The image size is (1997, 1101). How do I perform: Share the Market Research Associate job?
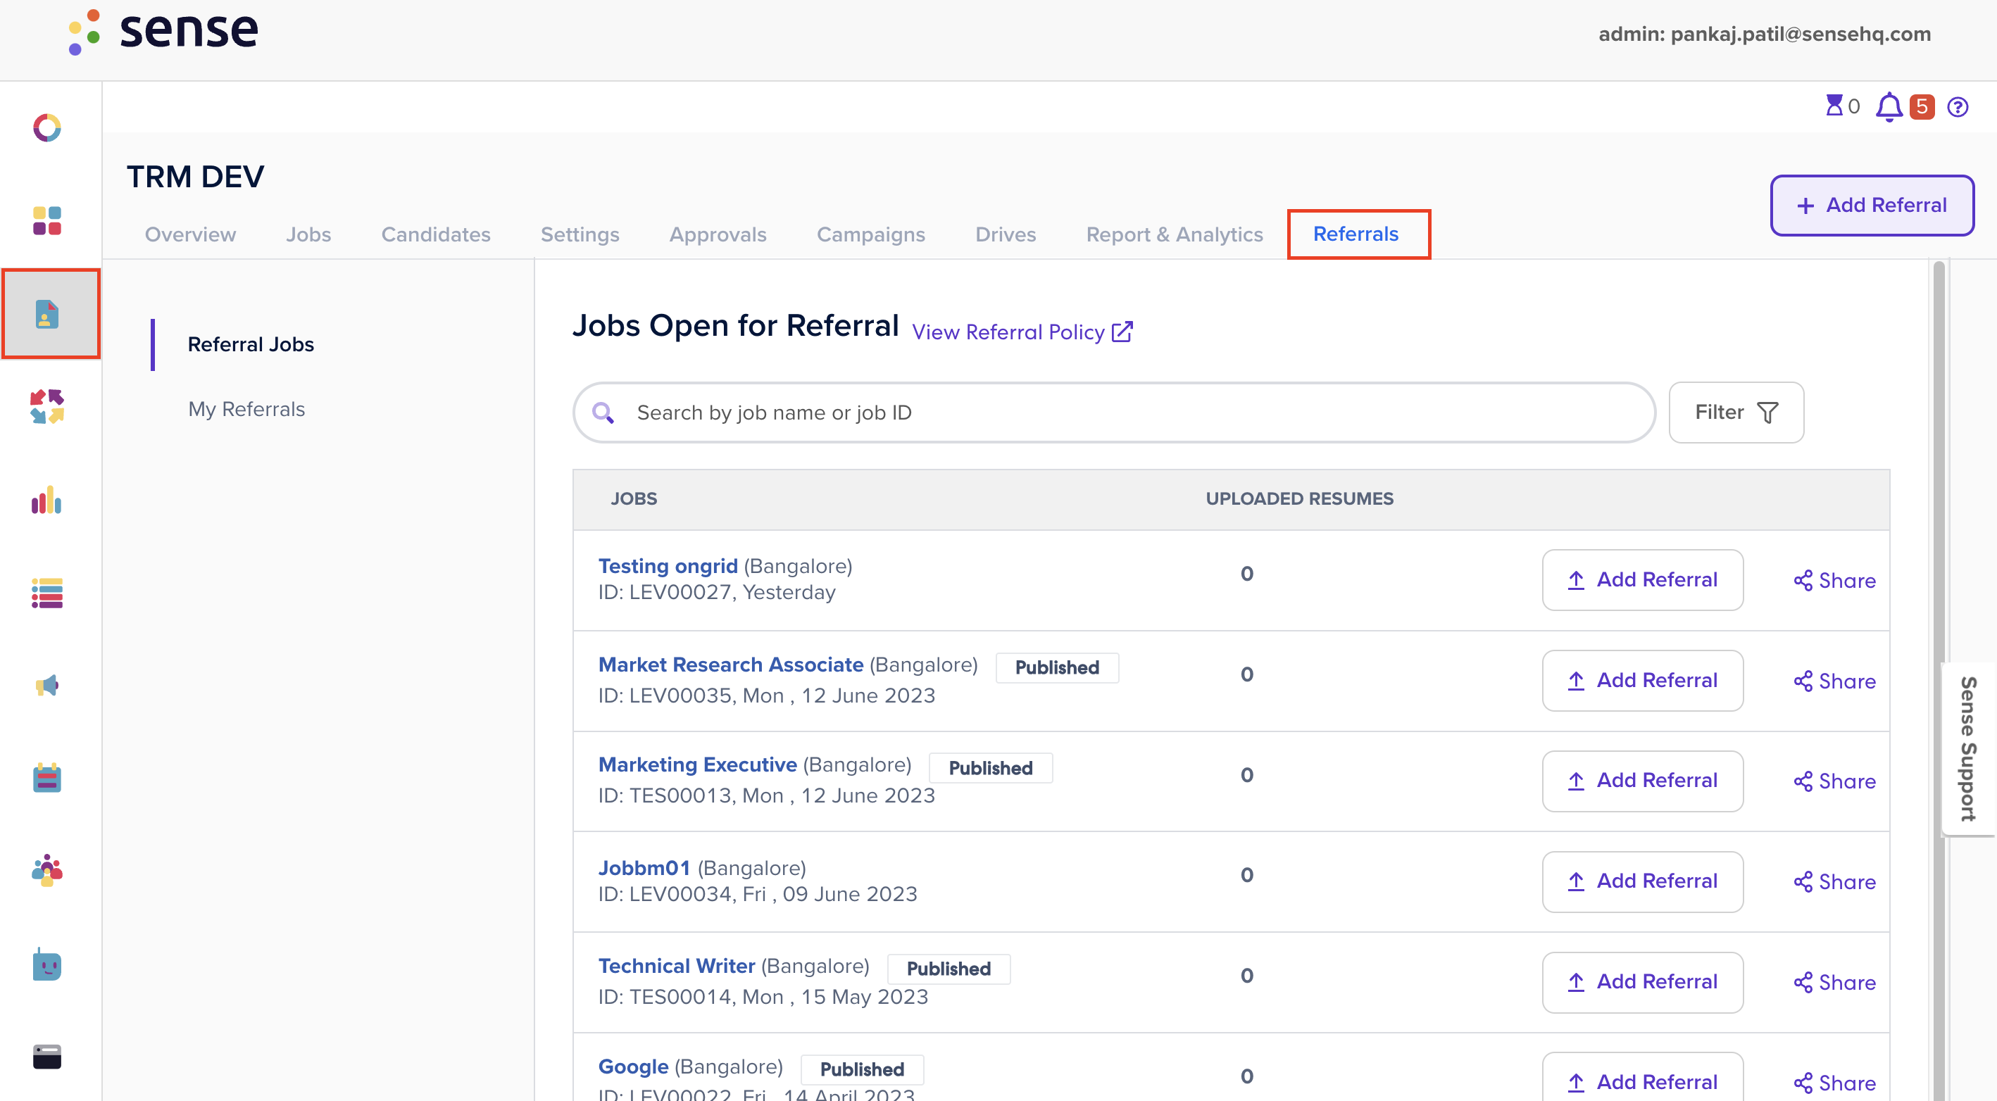1834,681
